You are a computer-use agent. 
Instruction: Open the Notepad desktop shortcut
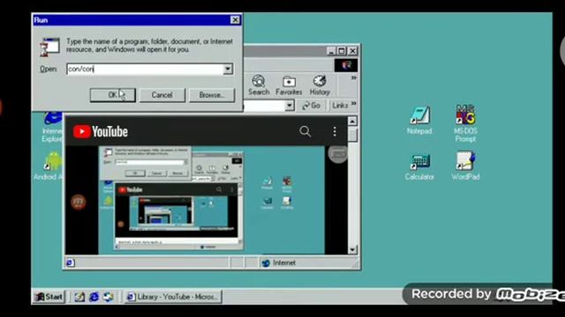(419, 121)
